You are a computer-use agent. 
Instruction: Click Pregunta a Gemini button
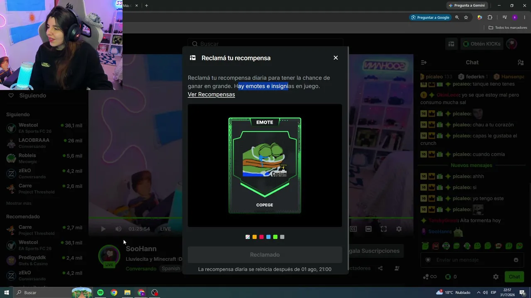pos(467,5)
